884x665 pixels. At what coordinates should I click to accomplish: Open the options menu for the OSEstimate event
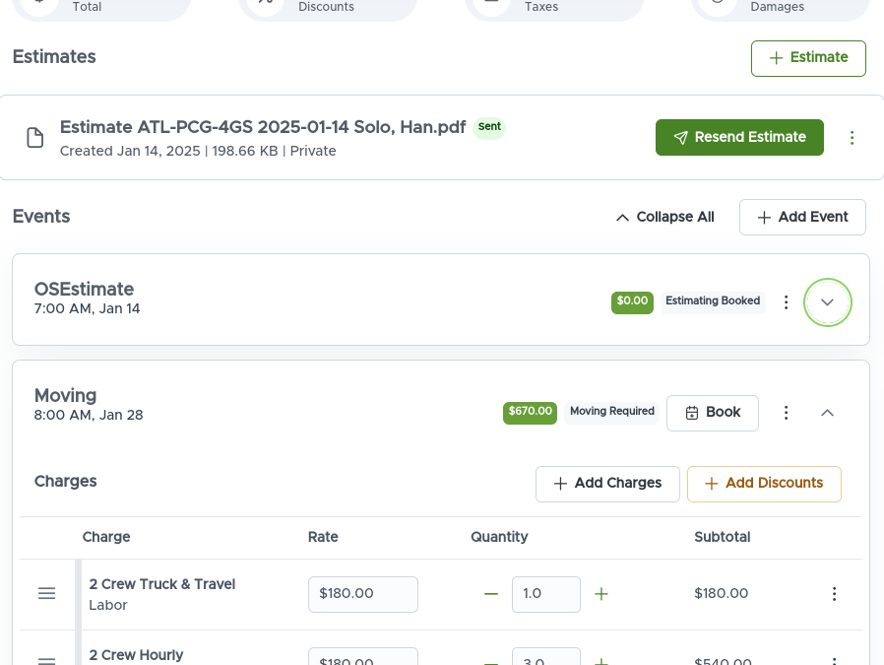coord(786,302)
